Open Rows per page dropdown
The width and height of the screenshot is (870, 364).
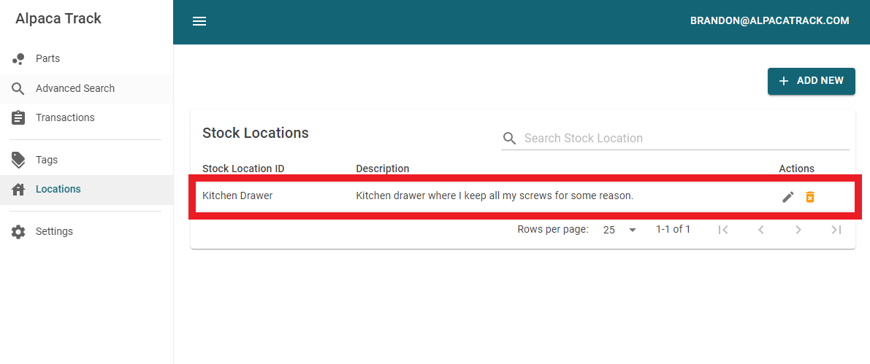pyautogui.click(x=619, y=230)
